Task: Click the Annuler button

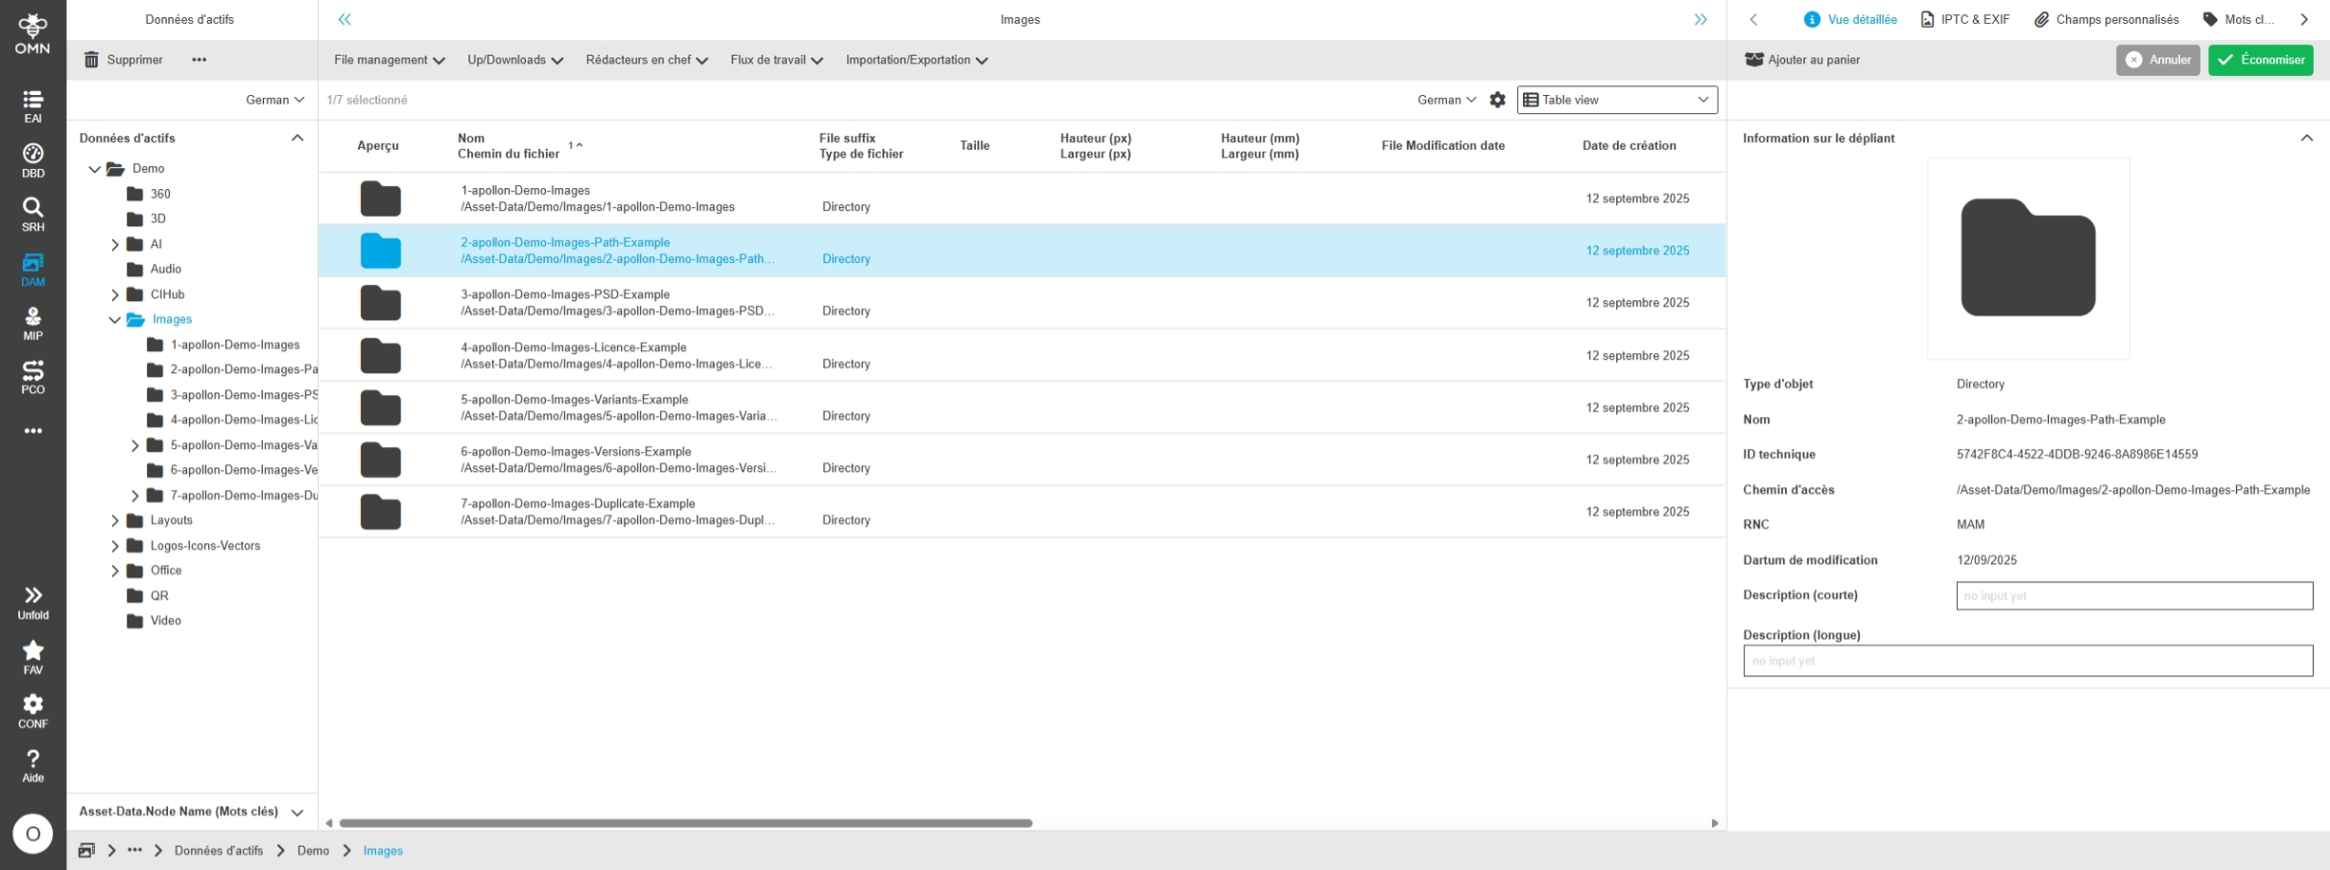Action: tap(2157, 59)
